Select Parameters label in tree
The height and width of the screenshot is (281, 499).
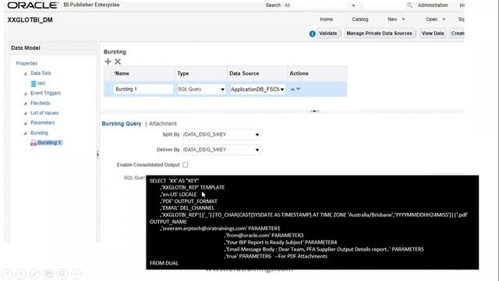click(x=43, y=123)
